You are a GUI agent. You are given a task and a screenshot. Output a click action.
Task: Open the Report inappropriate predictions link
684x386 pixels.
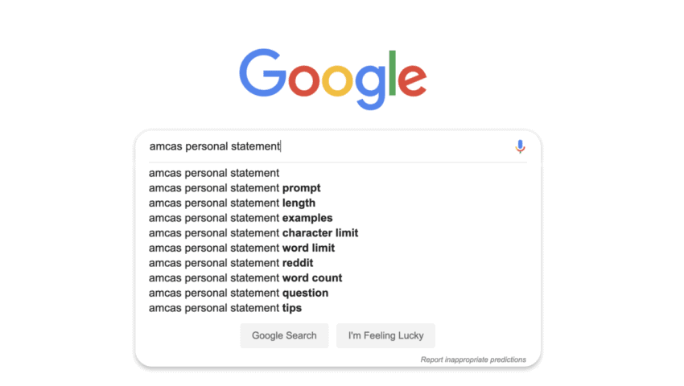[x=473, y=359]
